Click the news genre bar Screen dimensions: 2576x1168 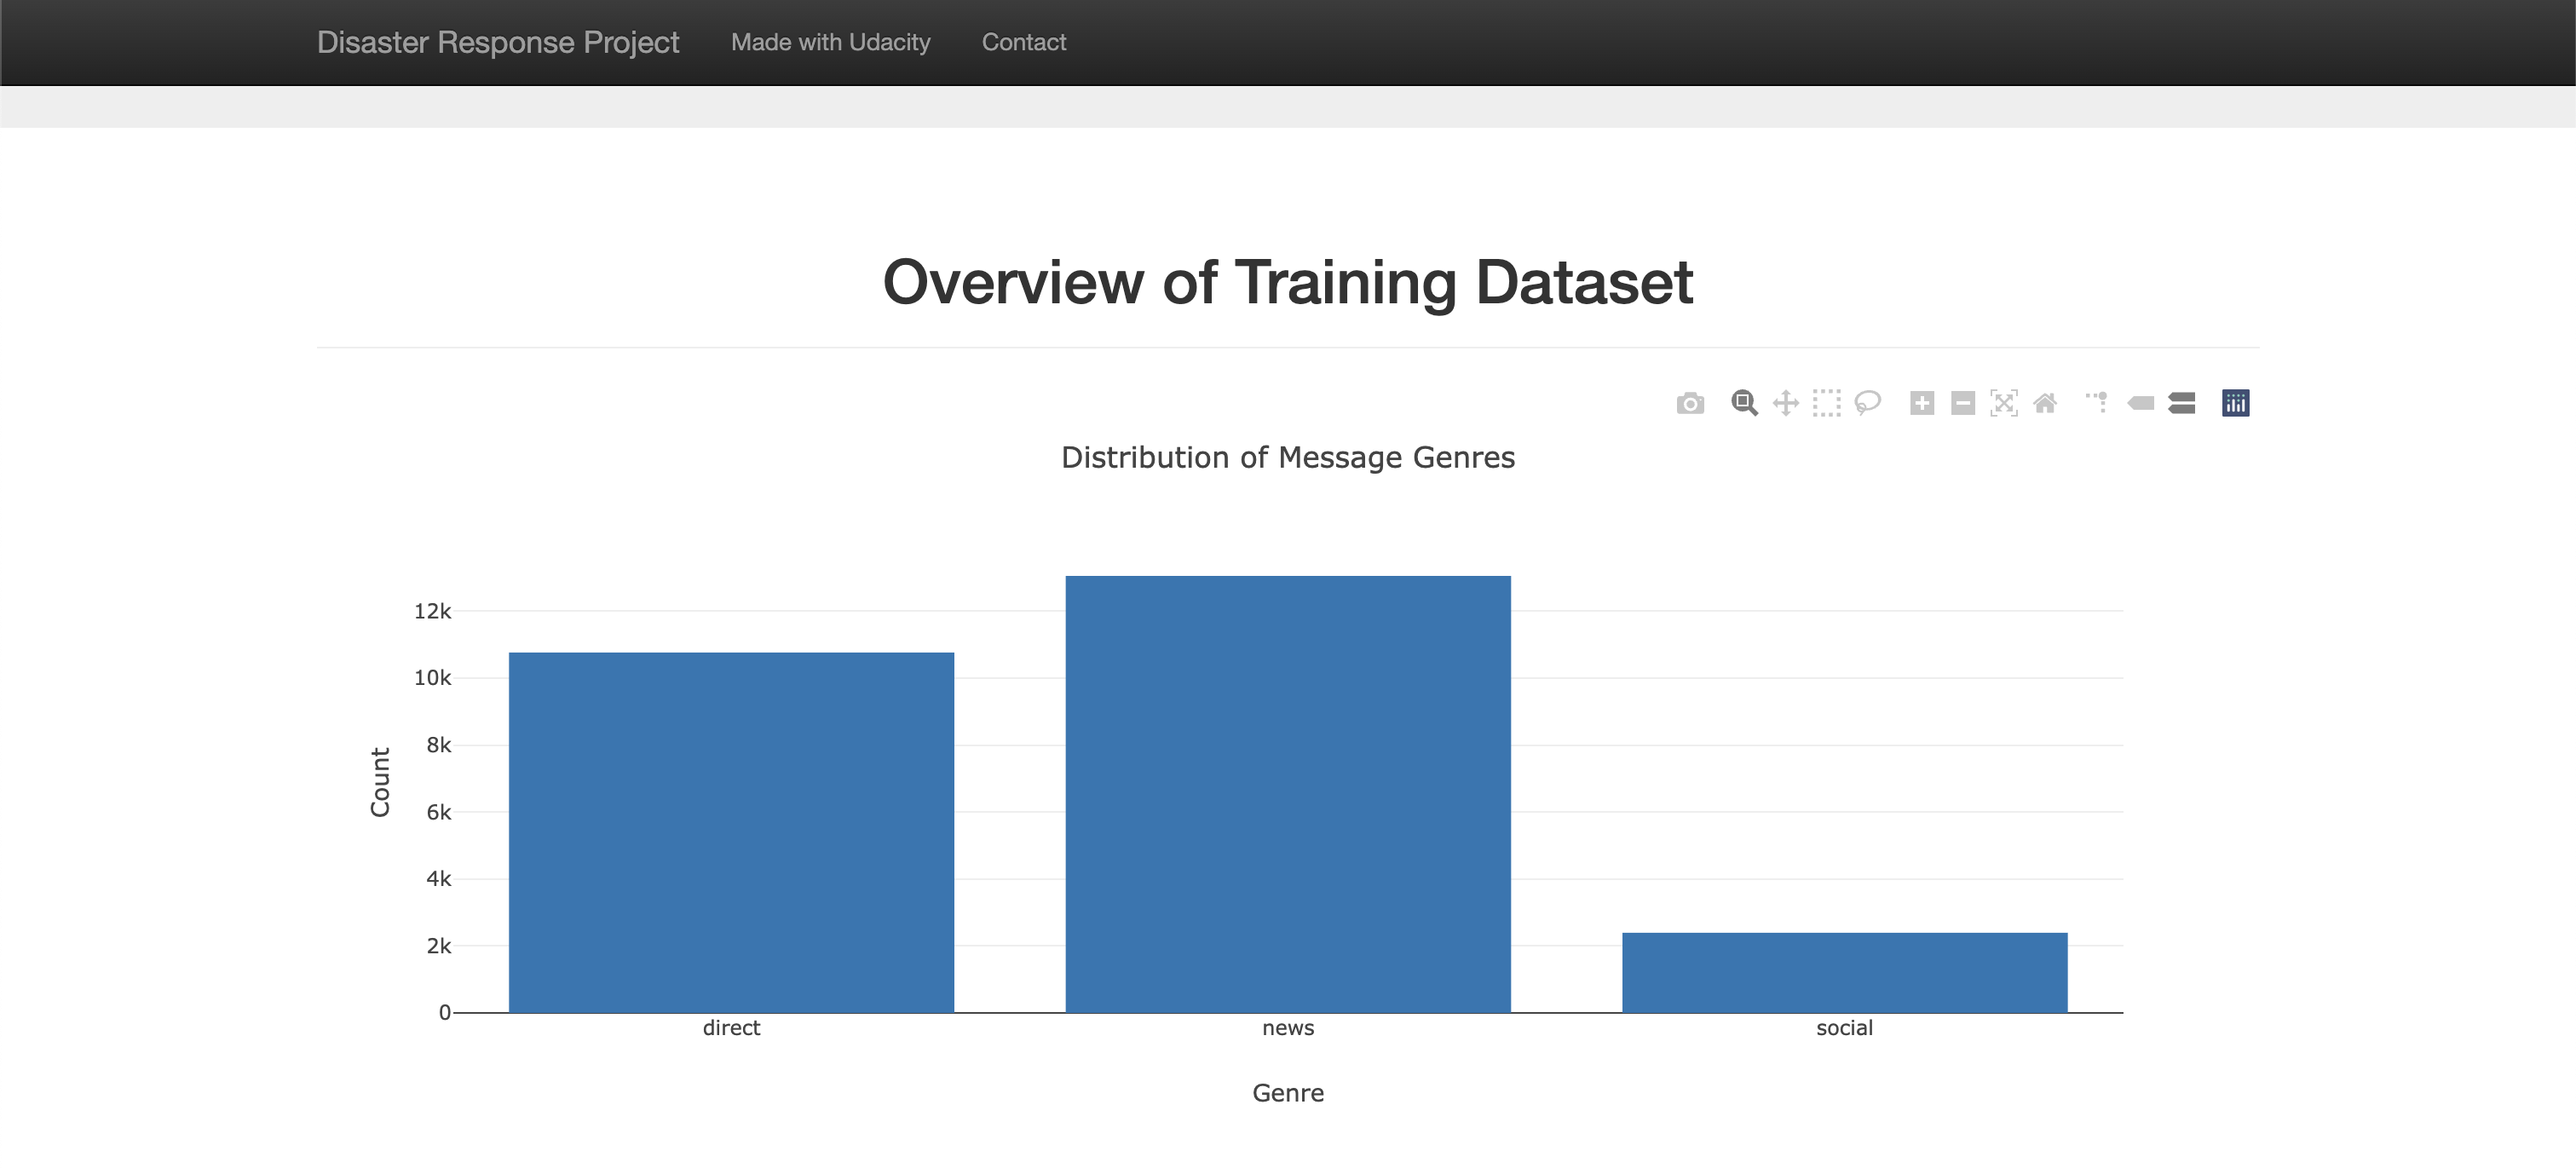(x=1288, y=790)
